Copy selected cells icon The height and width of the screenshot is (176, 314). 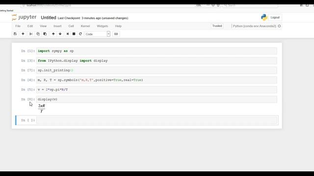point(38,34)
